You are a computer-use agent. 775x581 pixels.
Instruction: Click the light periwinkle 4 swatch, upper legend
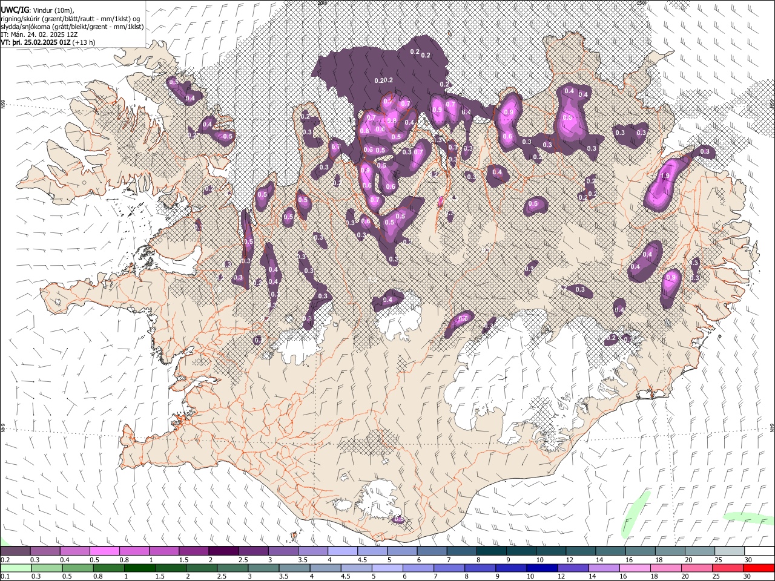click(x=342, y=551)
